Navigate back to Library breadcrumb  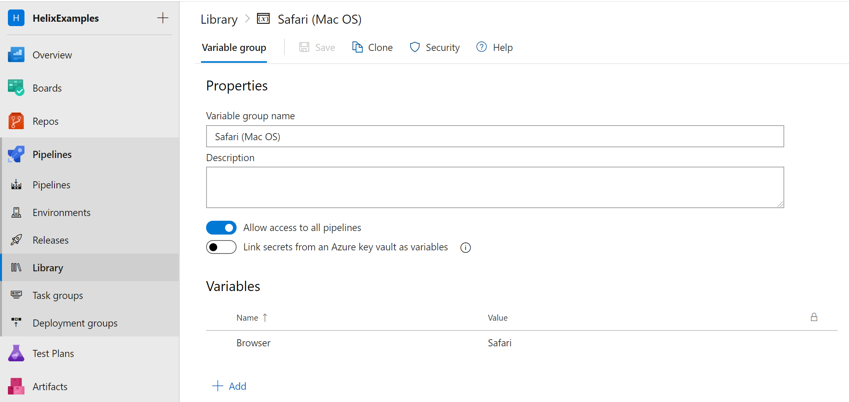pos(219,19)
